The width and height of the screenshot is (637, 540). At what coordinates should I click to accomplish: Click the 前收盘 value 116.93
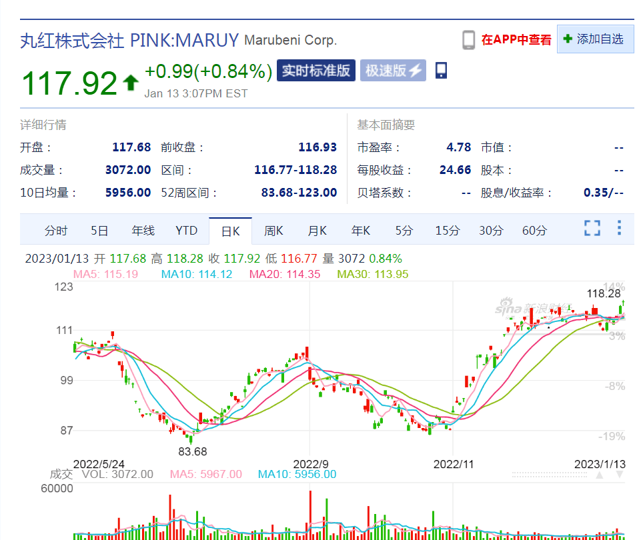tap(317, 147)
